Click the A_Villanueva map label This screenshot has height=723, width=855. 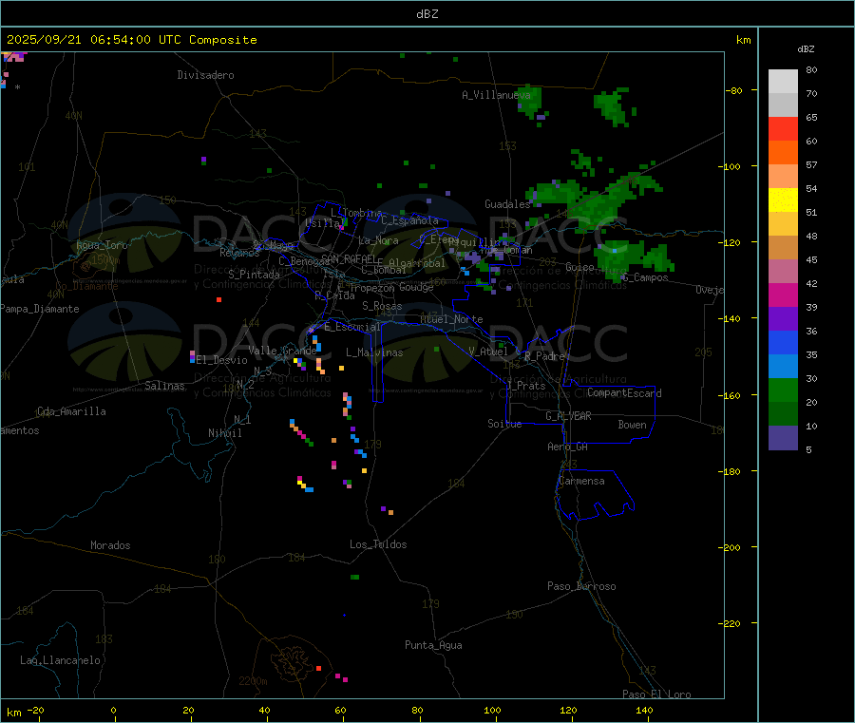coord(496,95)
